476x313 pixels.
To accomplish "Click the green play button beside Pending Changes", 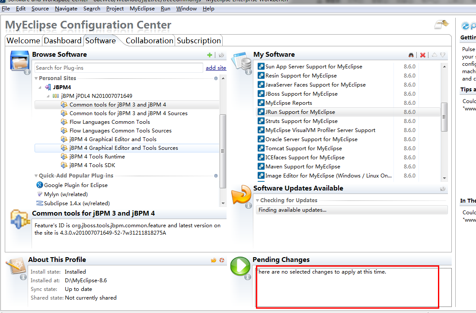I will [x=240, y=266].
